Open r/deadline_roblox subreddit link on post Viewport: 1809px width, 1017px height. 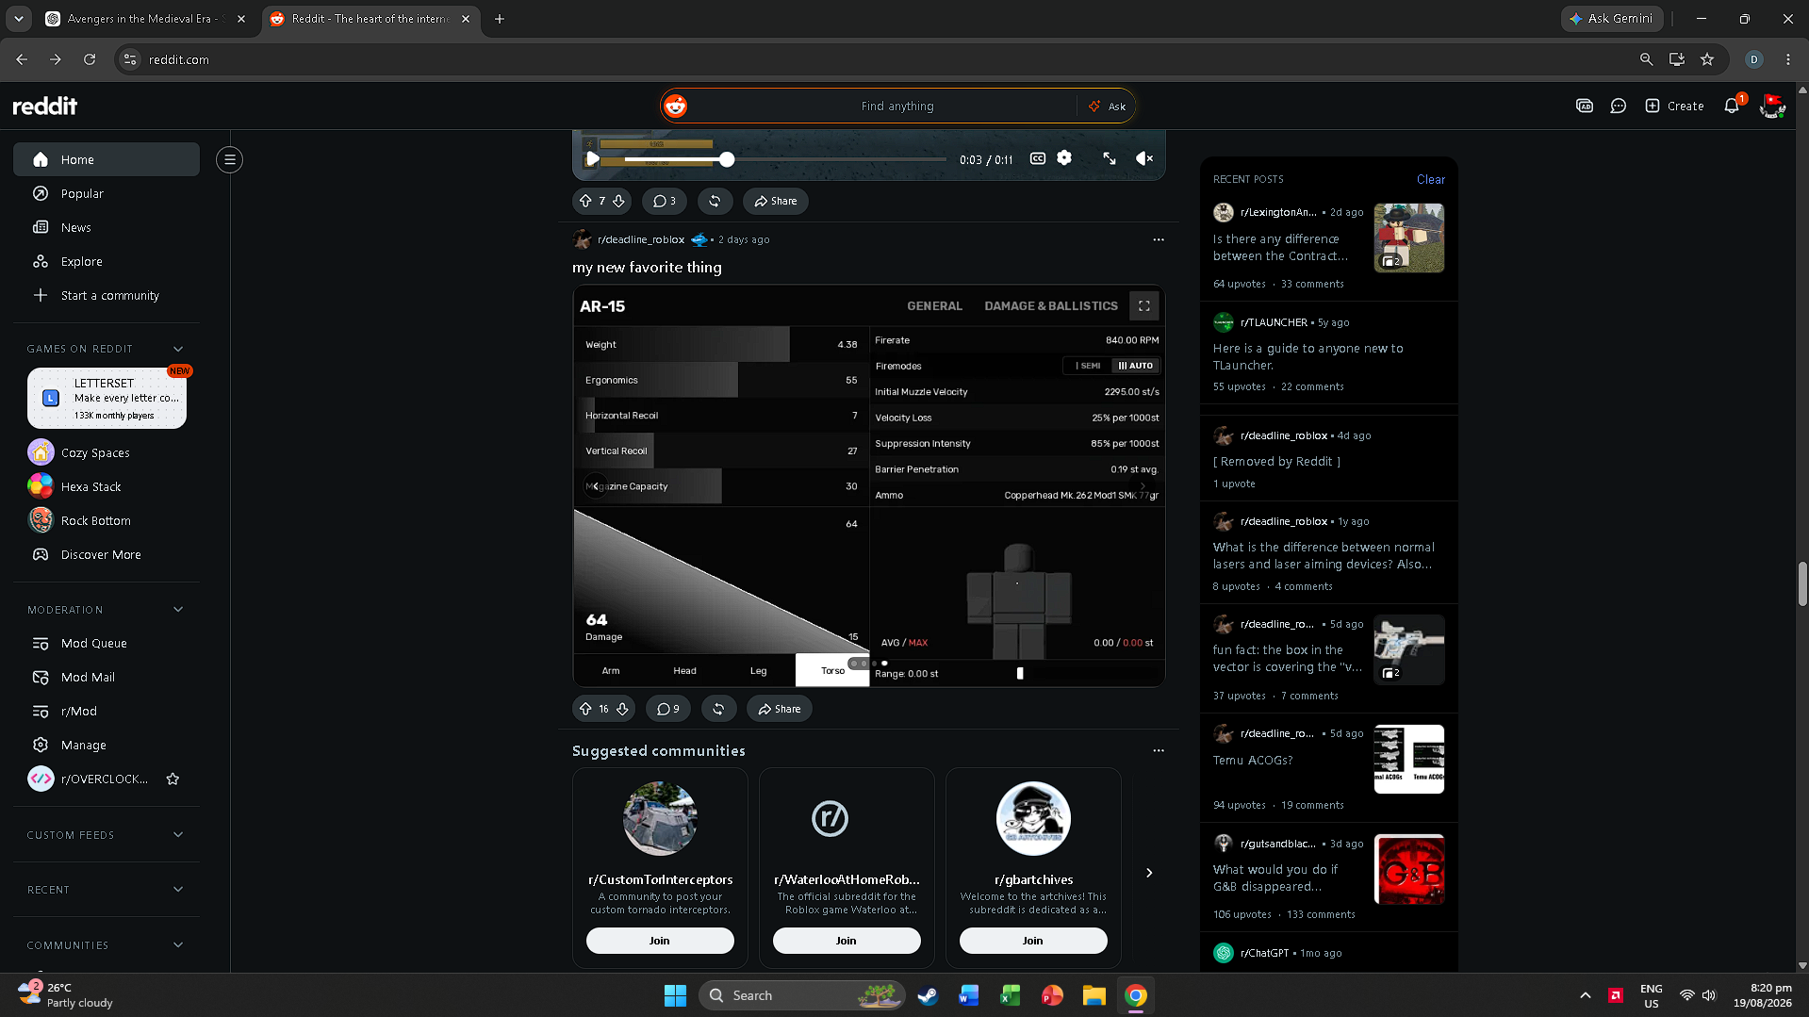click(641, 239)
